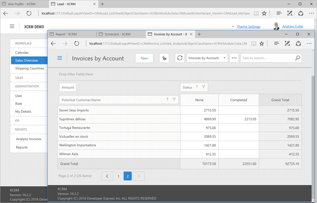Viewport: 317px width, 203px height.
Task: Open the three-dots more actions button
Action: 234,58
